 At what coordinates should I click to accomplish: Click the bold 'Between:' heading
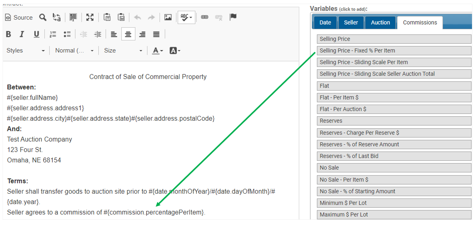click(x=21, y=87)
